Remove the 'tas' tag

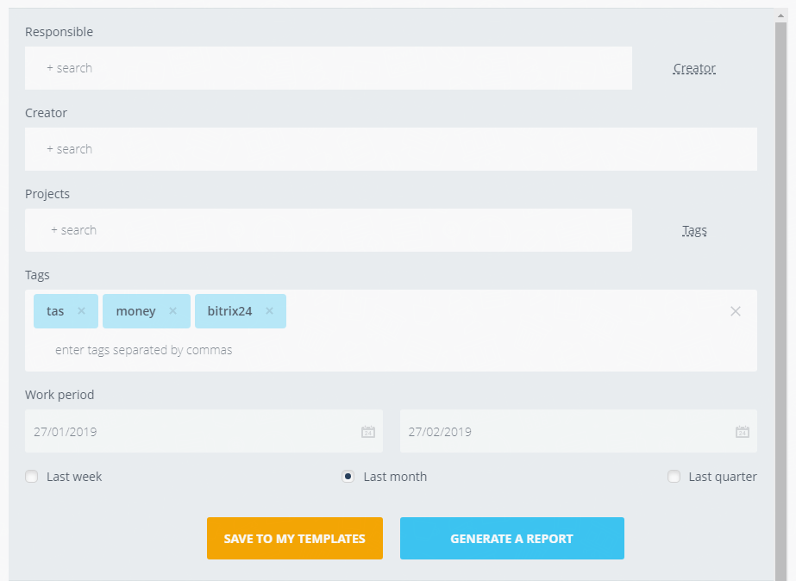(x=81, y=310)
